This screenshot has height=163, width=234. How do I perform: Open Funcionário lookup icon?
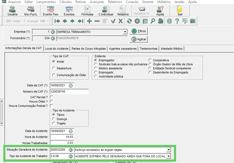[53, 38]
